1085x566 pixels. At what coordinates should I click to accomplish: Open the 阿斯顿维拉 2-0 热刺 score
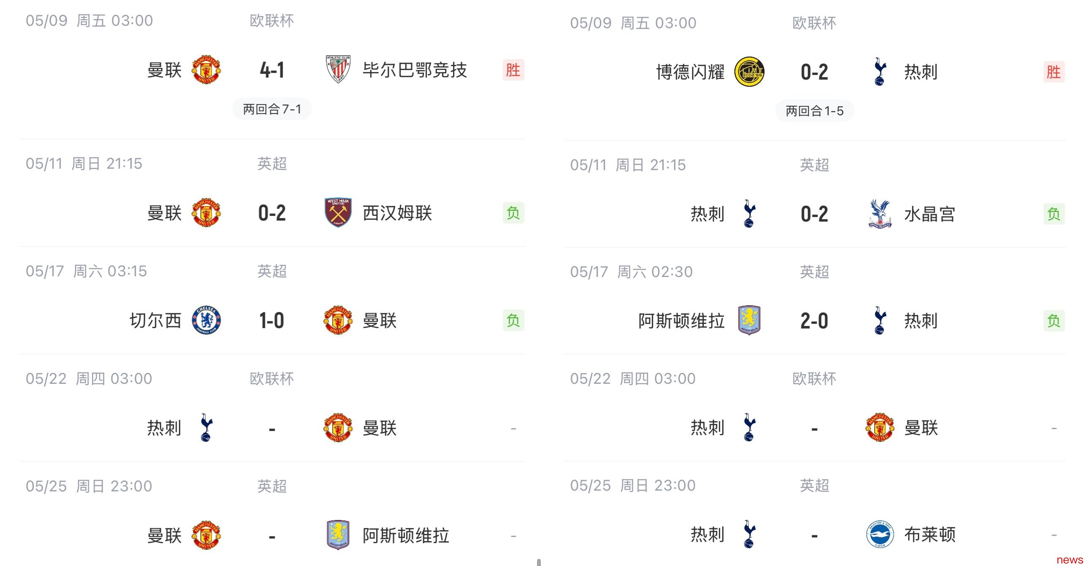pos(814,321)
